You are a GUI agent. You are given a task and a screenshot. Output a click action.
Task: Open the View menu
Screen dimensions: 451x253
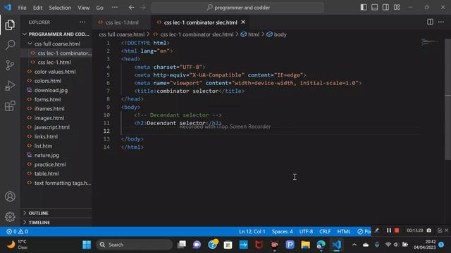83,8
